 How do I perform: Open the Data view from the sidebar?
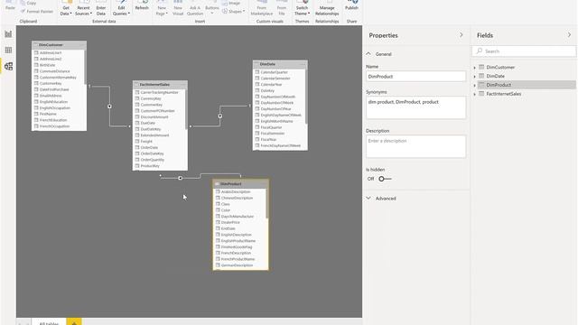[8, 51]
